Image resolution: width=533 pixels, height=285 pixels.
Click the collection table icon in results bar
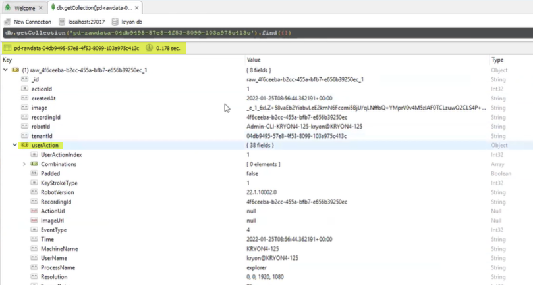click(x=7, y=48)
